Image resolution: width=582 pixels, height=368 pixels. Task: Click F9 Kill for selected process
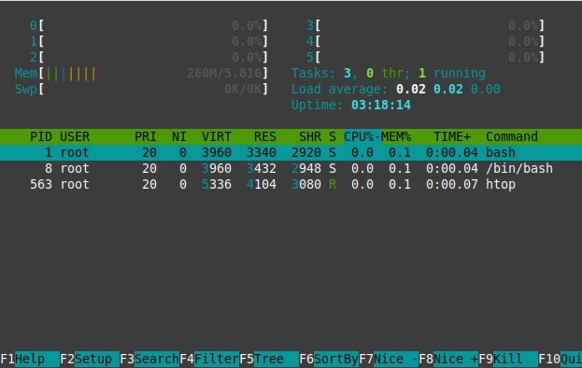point(508,359)
